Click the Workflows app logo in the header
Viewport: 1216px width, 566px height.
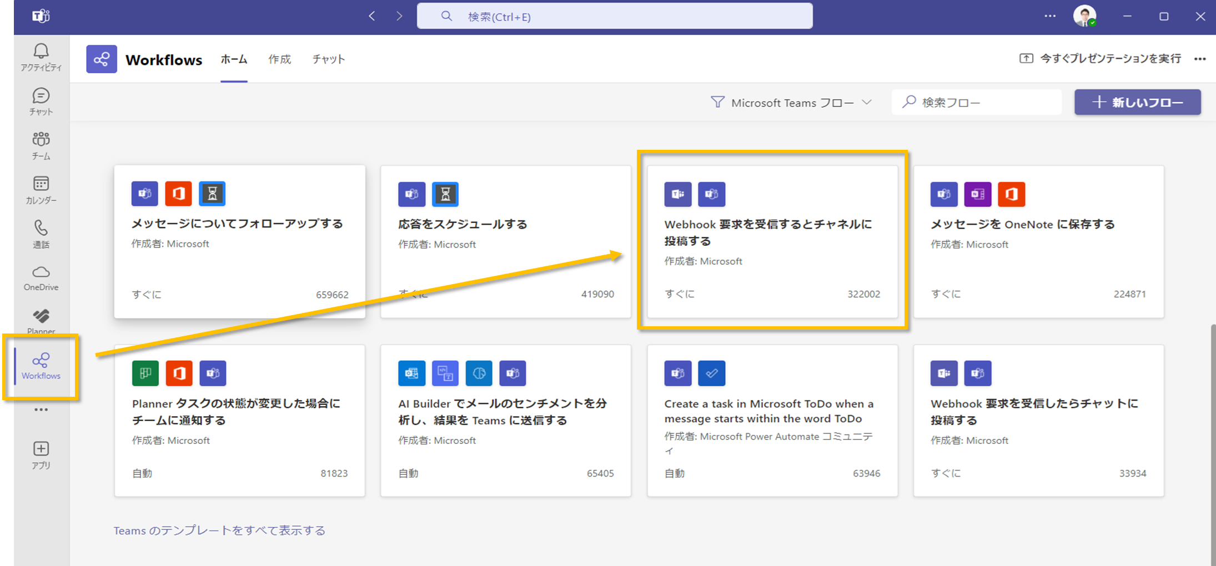pyautogui.click(x=102, y=59)
